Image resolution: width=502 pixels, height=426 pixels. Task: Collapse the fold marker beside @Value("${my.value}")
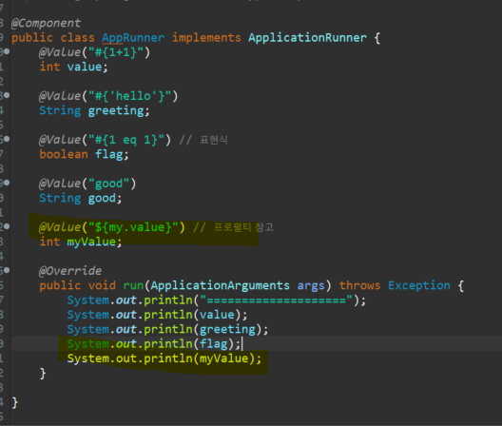click(7, 226)
